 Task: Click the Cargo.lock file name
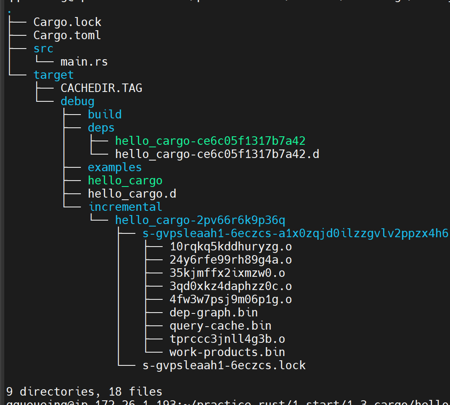pyautogui.click(x=67, y=22)
